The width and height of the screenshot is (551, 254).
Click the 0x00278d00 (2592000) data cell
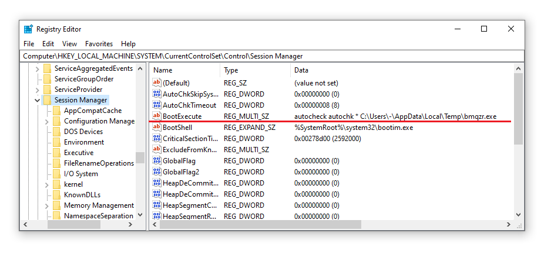(328, 139)
